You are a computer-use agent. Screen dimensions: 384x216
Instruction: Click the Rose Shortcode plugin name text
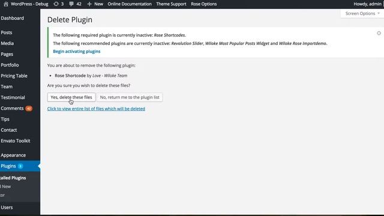click(70, 76)
